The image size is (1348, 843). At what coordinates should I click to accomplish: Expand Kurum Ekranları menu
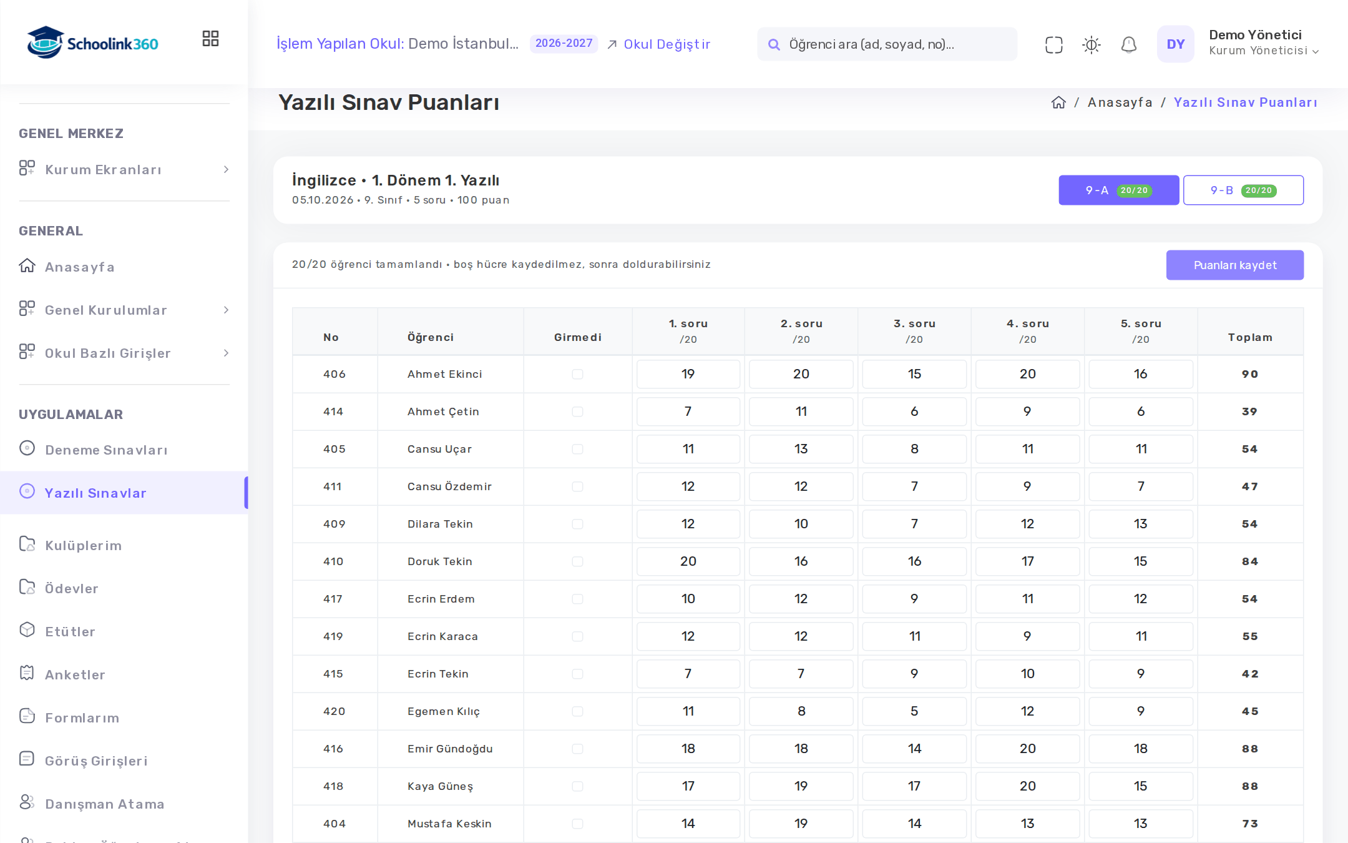124,169
